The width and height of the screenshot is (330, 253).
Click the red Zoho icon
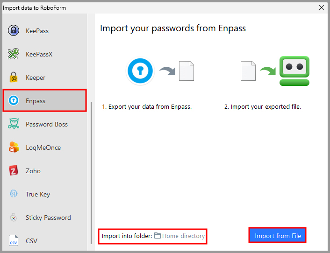14,171
